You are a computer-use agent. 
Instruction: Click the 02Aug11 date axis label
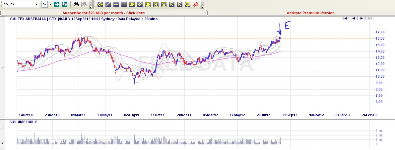tap(131, 115)
